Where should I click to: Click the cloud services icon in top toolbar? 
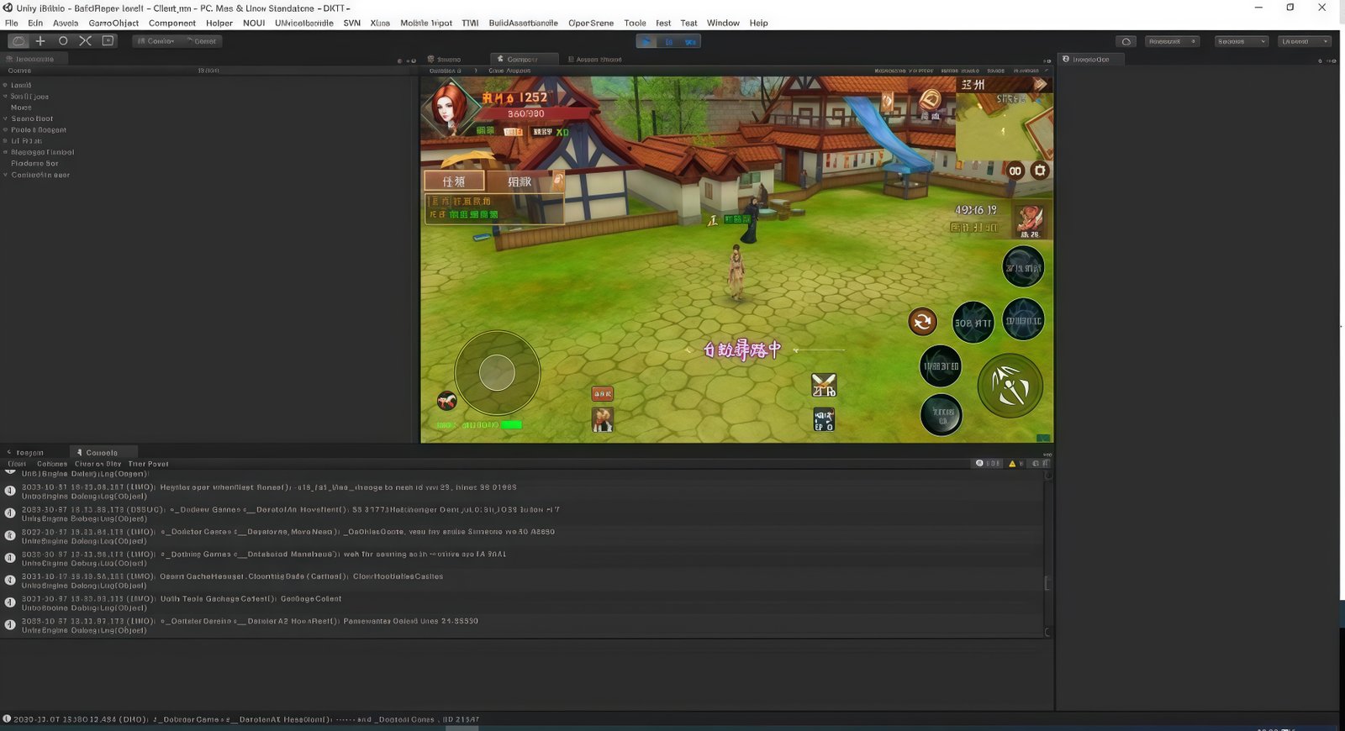[x=1126, y=41]
